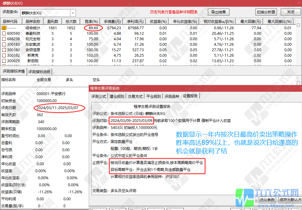Open the 评测条件 dropdown arrow
The width and height of the screenshot is (302, 210).
click(x=73, y=13)
